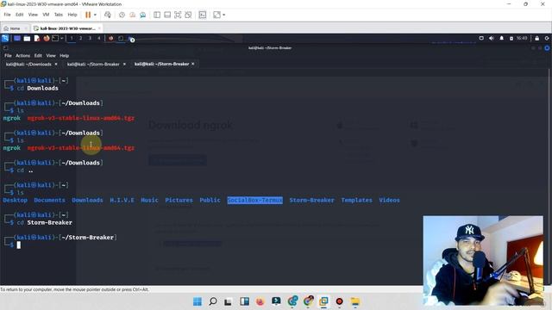552x310 pixels.
Task: Close the kali-linux VM tab
Action: (x=99, y=28)
